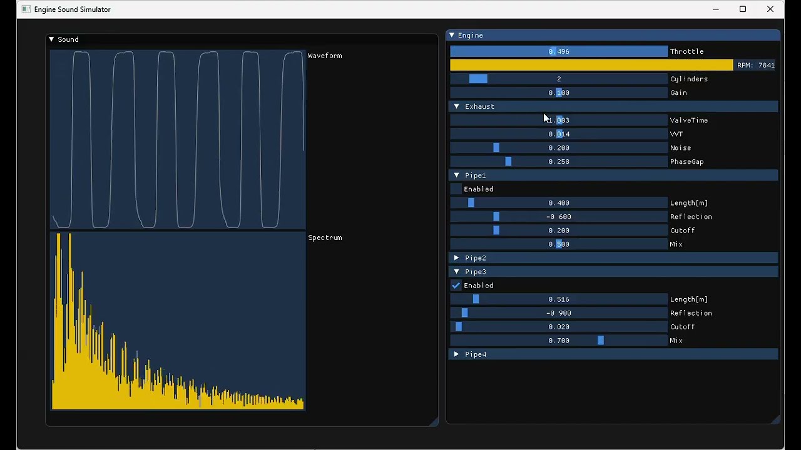801x450 pixels.
Task: Click the Engine Sound Simulator app icon
Action: click(26, 9)
